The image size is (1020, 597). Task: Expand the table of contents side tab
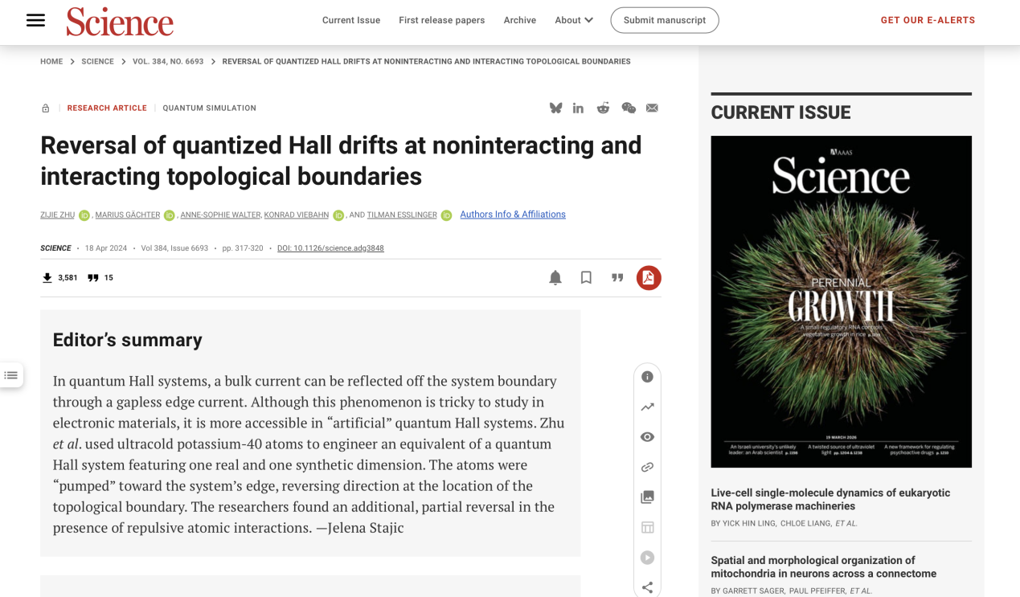pos(11,375)
